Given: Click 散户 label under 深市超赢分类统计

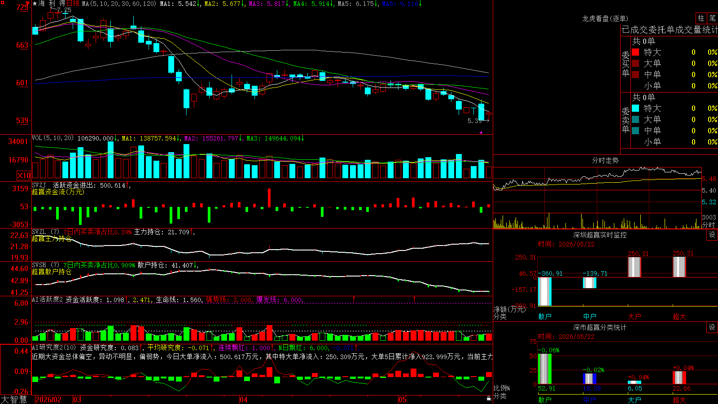Looking at the screenshot, I should pos(545,400).
